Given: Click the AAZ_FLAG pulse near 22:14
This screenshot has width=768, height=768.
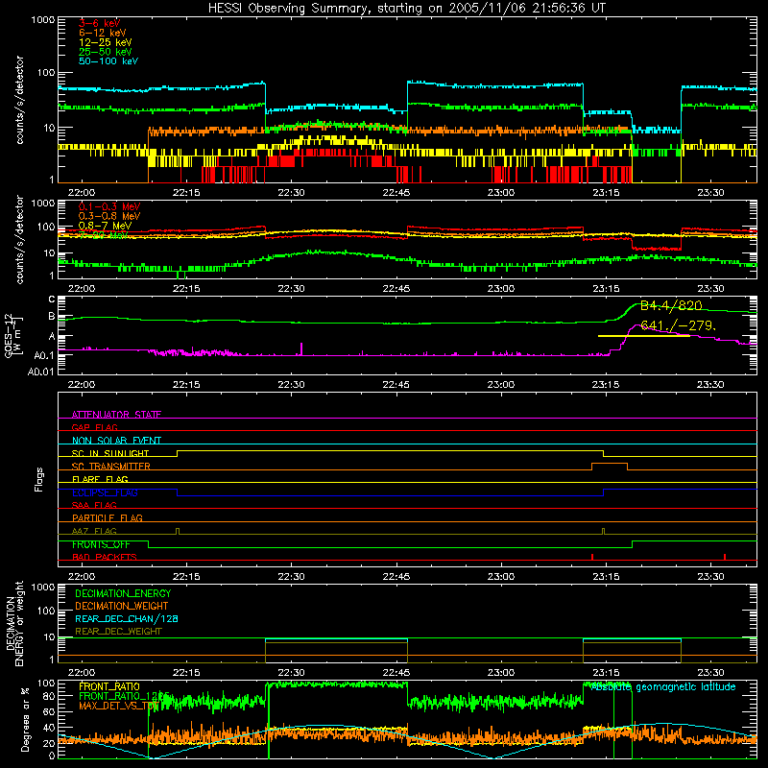Looking at the screenshot, I should [x=178, y=531].
